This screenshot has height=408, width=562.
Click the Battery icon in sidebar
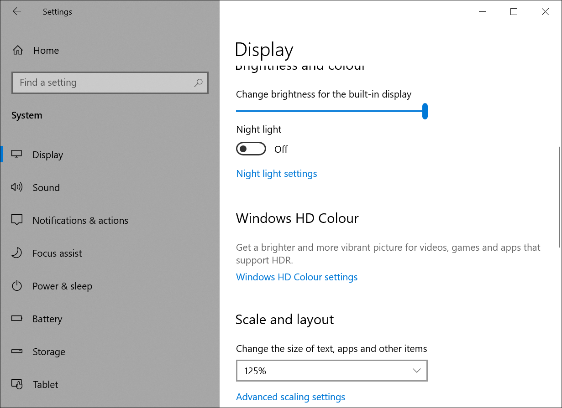[x=17, y=319]
